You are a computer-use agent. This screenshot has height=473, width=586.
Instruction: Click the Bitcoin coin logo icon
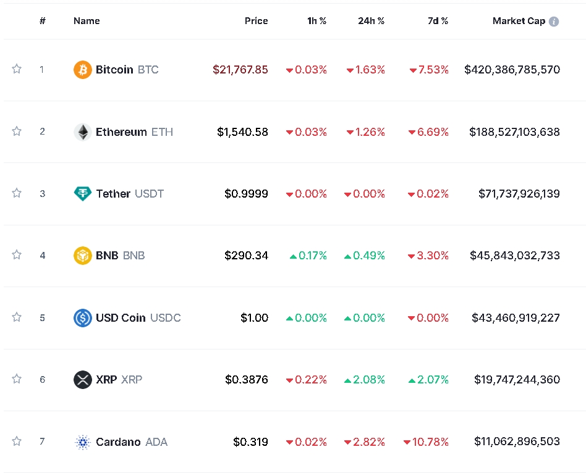(x=82, y=70)
